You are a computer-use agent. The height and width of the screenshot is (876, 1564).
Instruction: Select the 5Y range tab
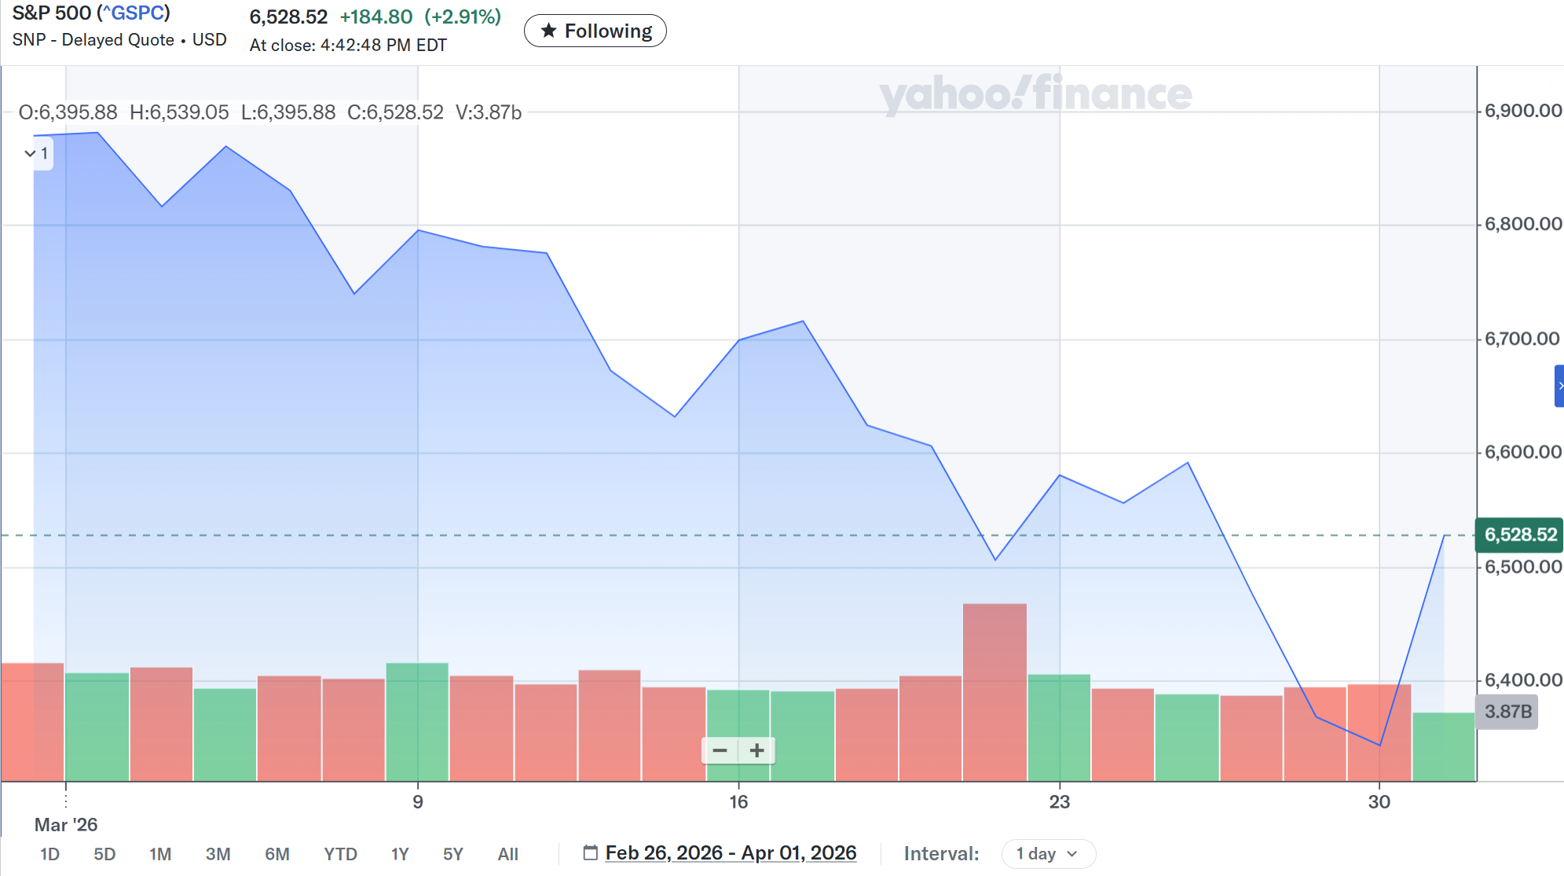pos(452,854)
